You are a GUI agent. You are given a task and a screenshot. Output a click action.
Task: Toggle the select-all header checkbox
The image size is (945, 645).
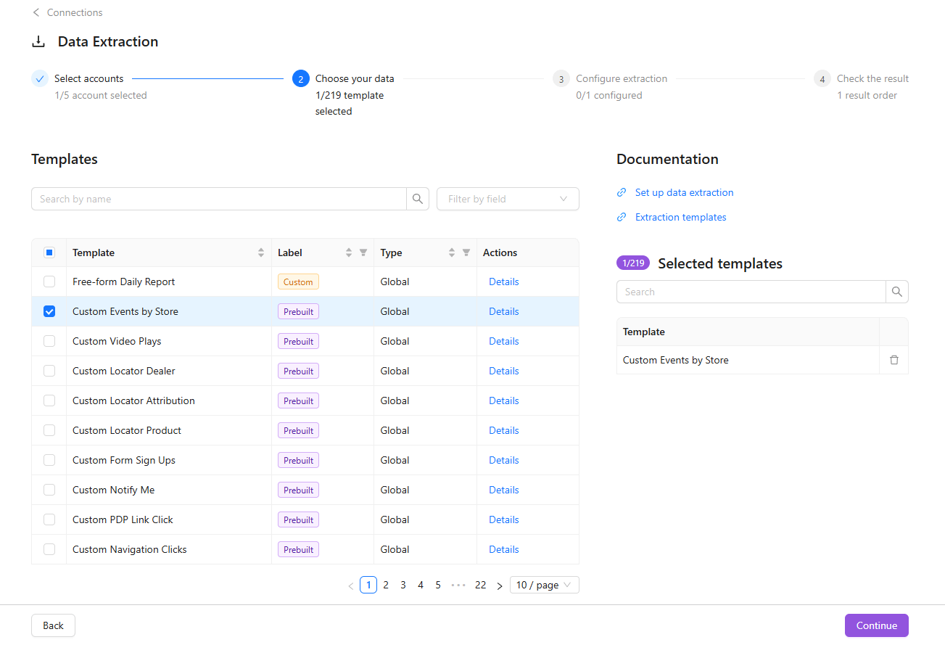pos(49,252)
